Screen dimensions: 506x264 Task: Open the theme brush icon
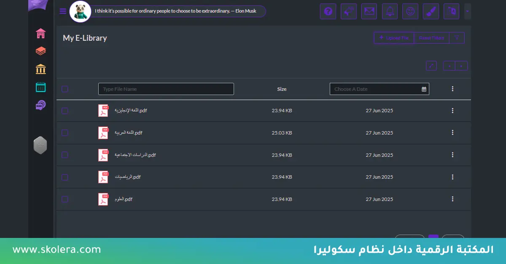pos(431,11)
